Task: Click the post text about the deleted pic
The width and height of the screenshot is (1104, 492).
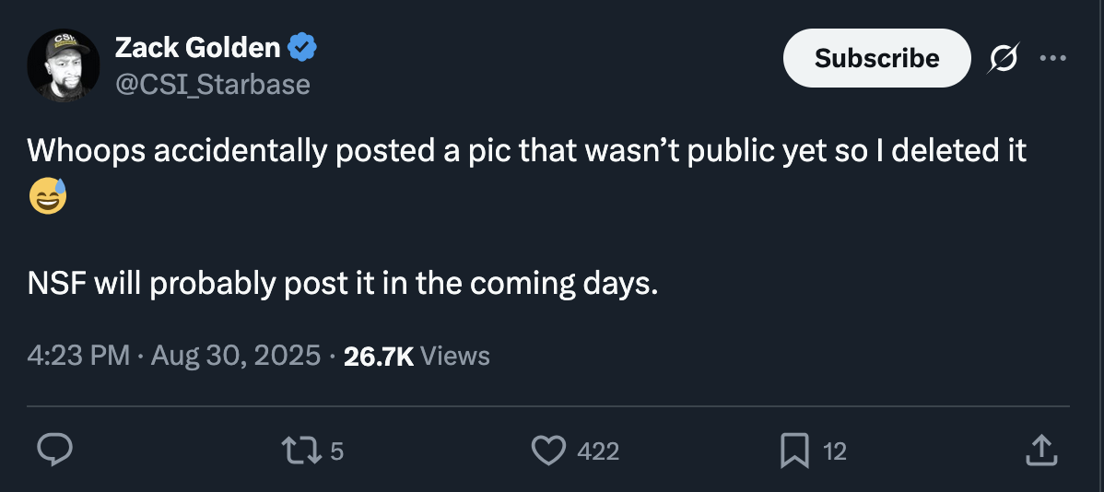Action: [525, 151]
